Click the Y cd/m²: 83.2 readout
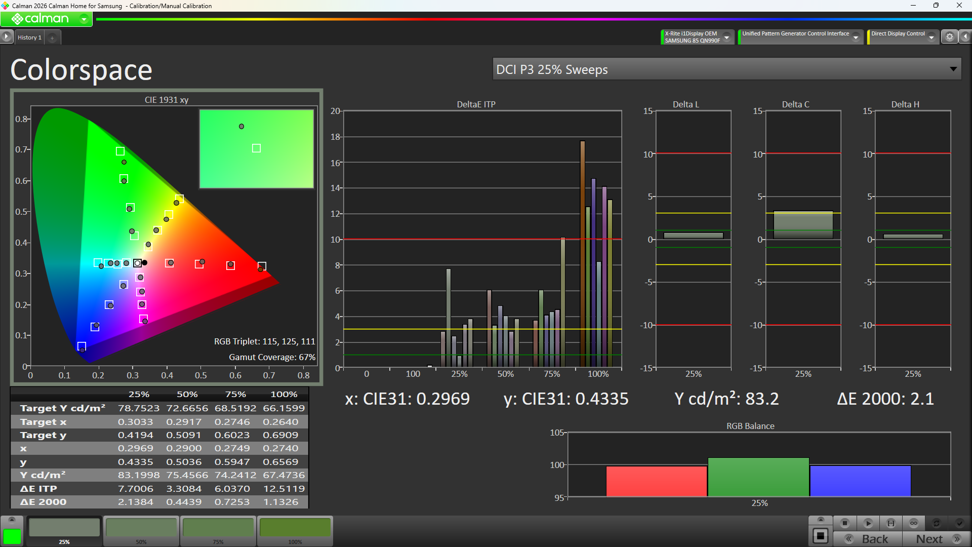Screen dimensions: 972x547 726,399
